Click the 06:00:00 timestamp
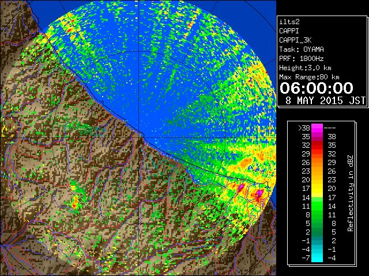The width and height of the screenshot is (369, 276). point(317,88)
